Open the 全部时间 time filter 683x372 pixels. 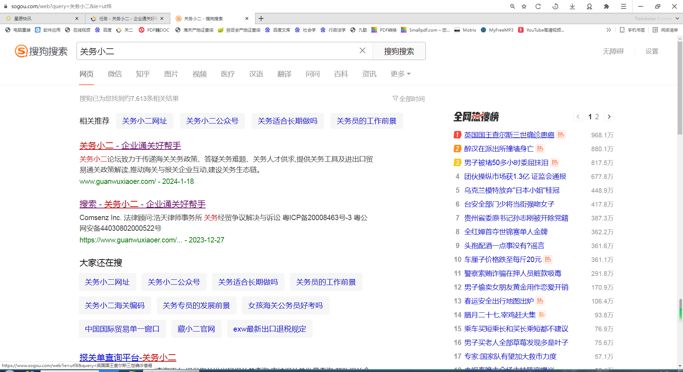tap(409, 99)
